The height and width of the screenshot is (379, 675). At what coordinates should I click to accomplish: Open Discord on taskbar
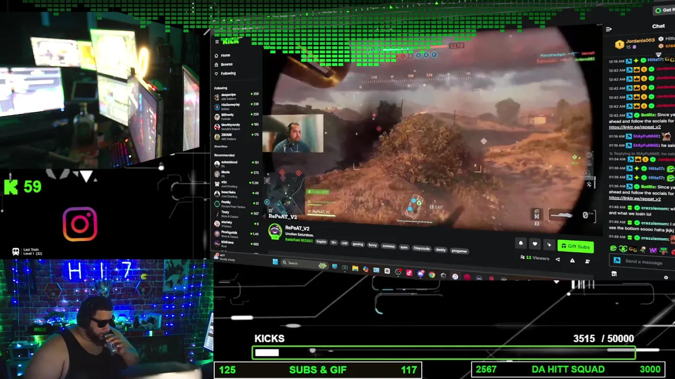420,274
